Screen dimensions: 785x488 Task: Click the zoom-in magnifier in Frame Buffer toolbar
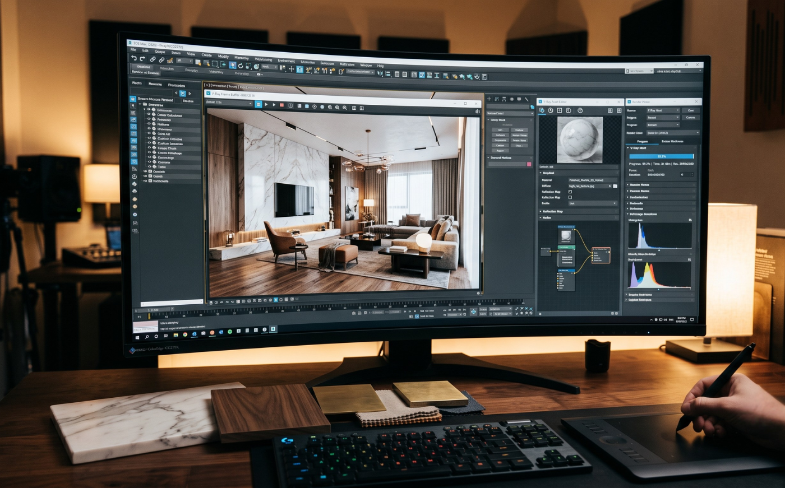[x=330, y=107]
